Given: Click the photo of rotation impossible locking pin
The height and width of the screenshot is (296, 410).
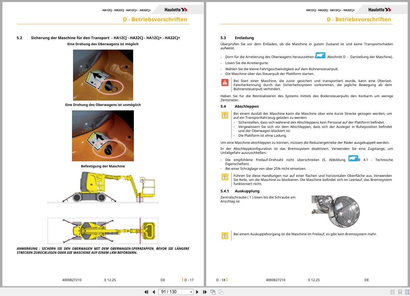Looking at the screenshot, I should click(x=103, y=136).
